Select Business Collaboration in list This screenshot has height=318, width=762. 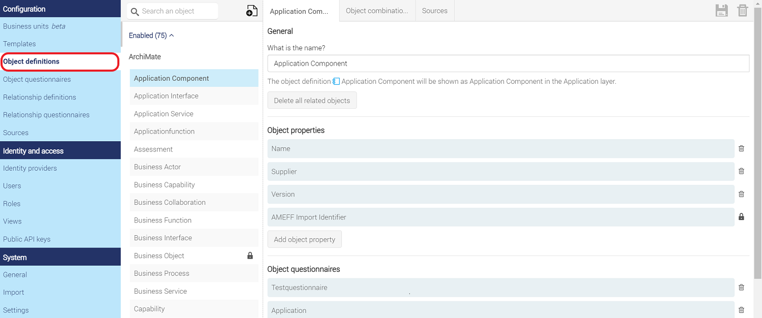point(194,202)
